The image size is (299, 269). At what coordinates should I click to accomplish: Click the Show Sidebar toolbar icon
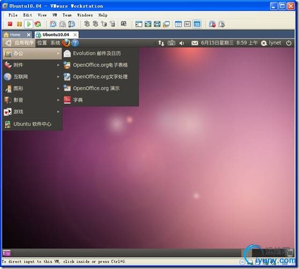pos(138,24)
